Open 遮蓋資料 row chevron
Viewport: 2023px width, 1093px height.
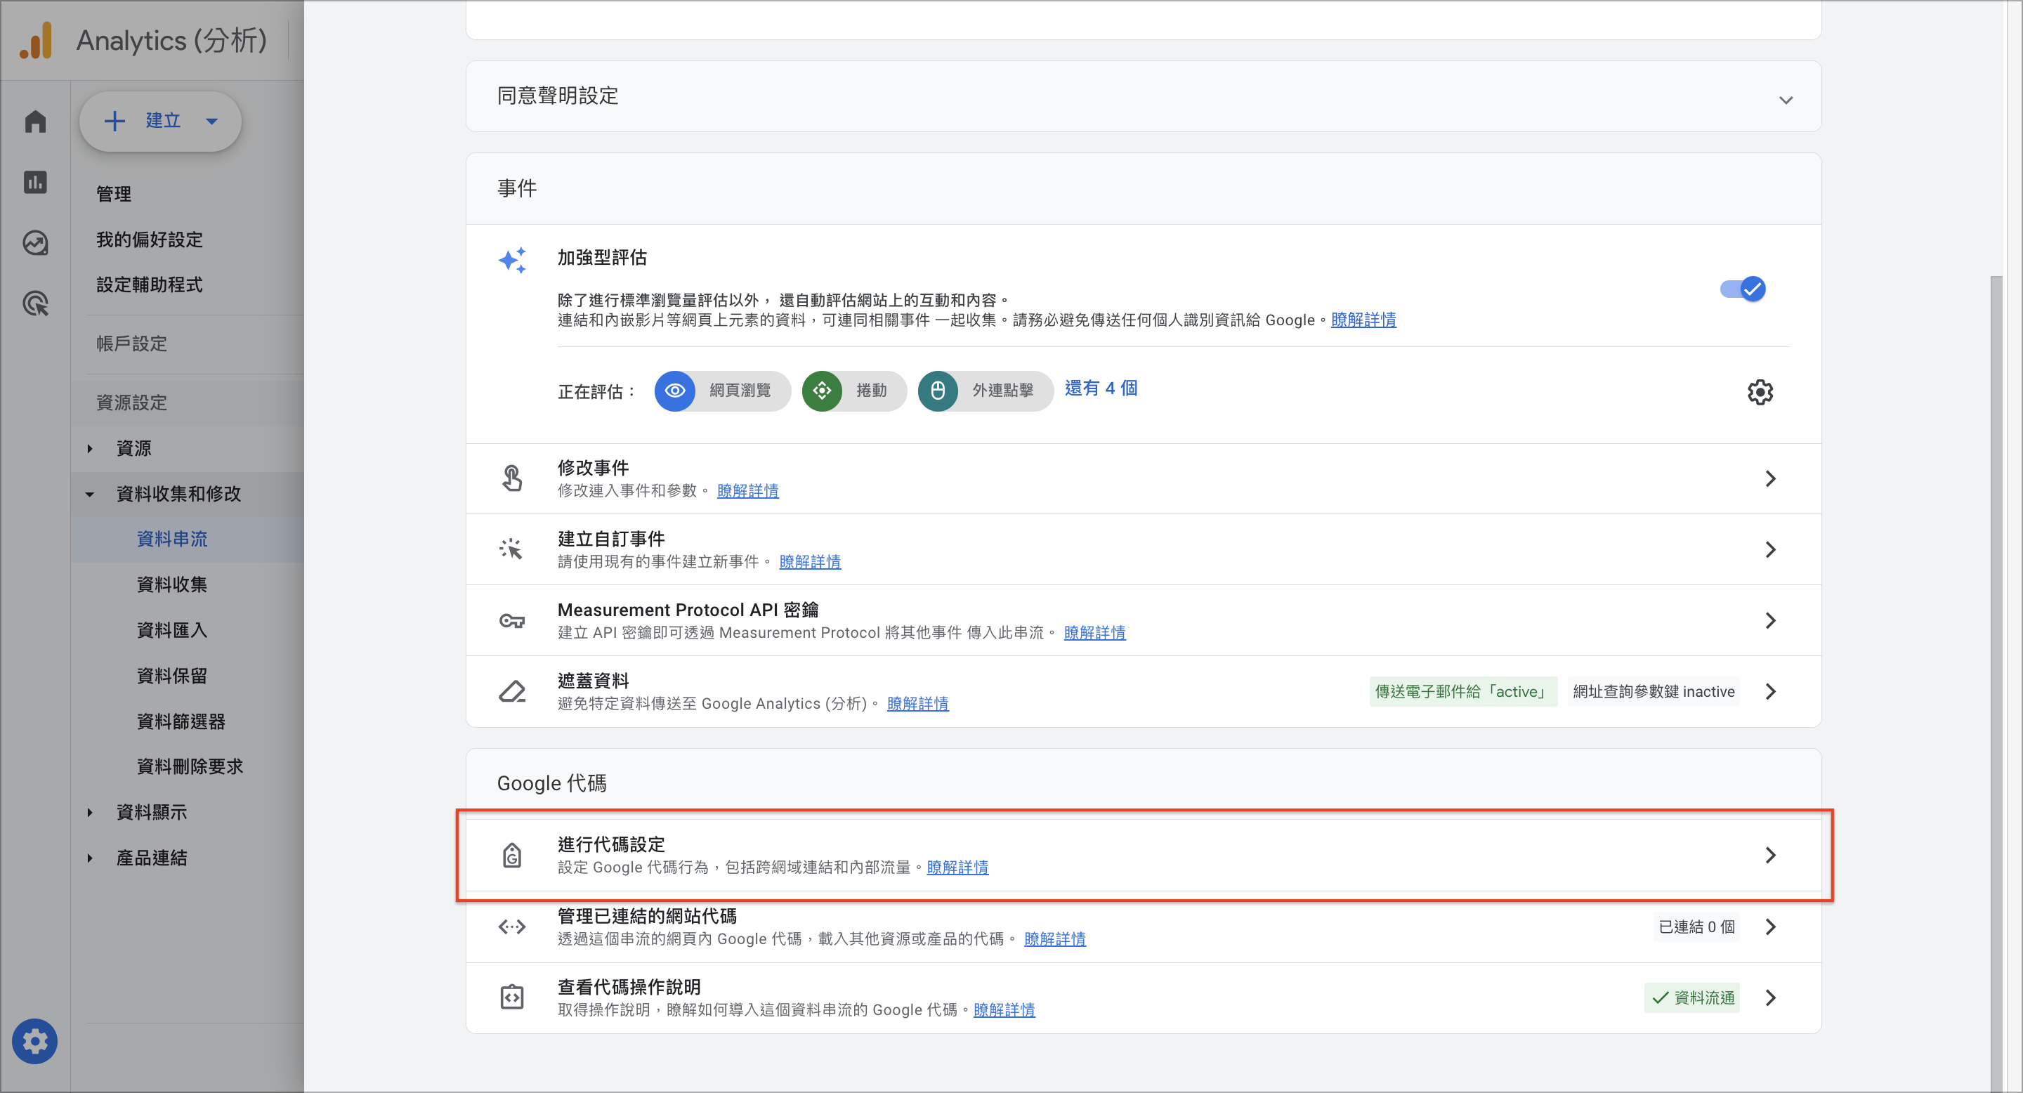pos(1770,691)
